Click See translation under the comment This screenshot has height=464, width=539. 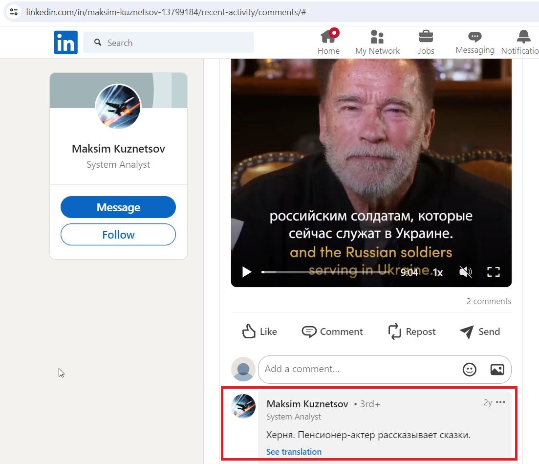[x=294, y=452]
